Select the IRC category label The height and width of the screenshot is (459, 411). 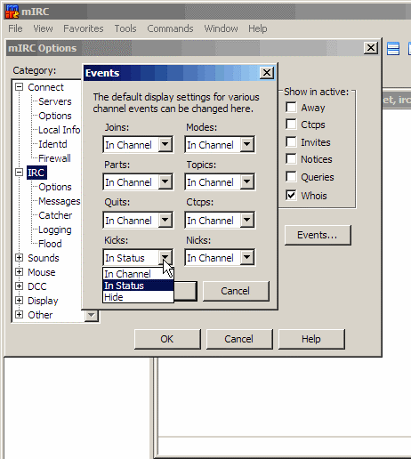click(x=36, y=173)
